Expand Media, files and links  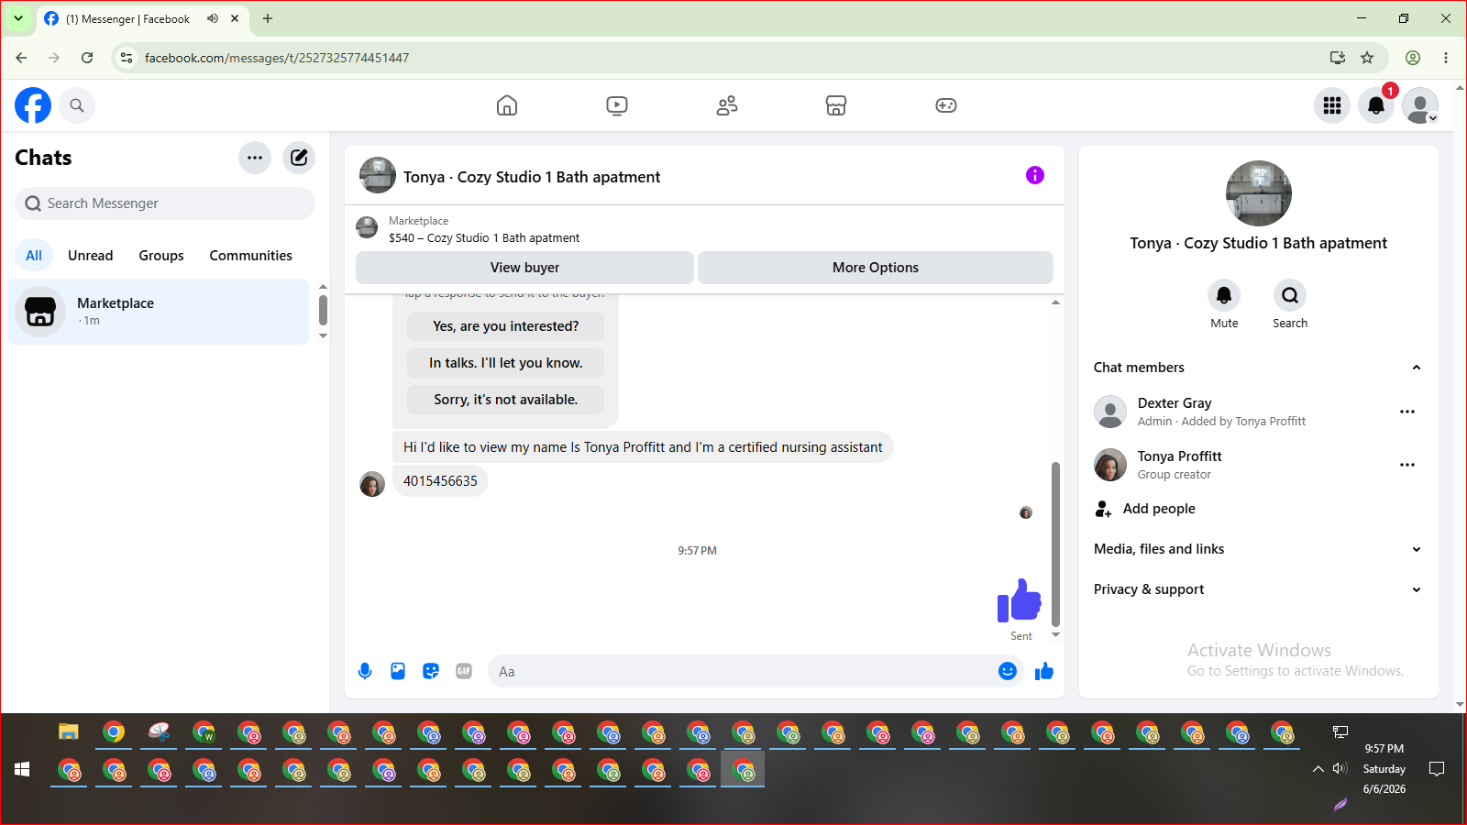point(1259,549)
